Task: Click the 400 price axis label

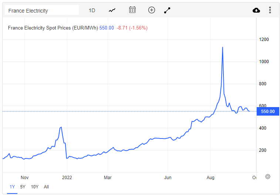Action: (263, 128)
